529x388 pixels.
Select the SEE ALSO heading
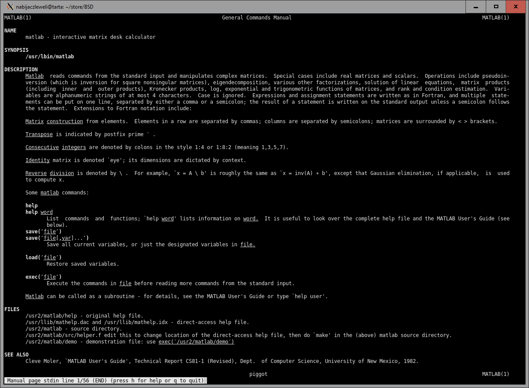[x=16, y=355]
